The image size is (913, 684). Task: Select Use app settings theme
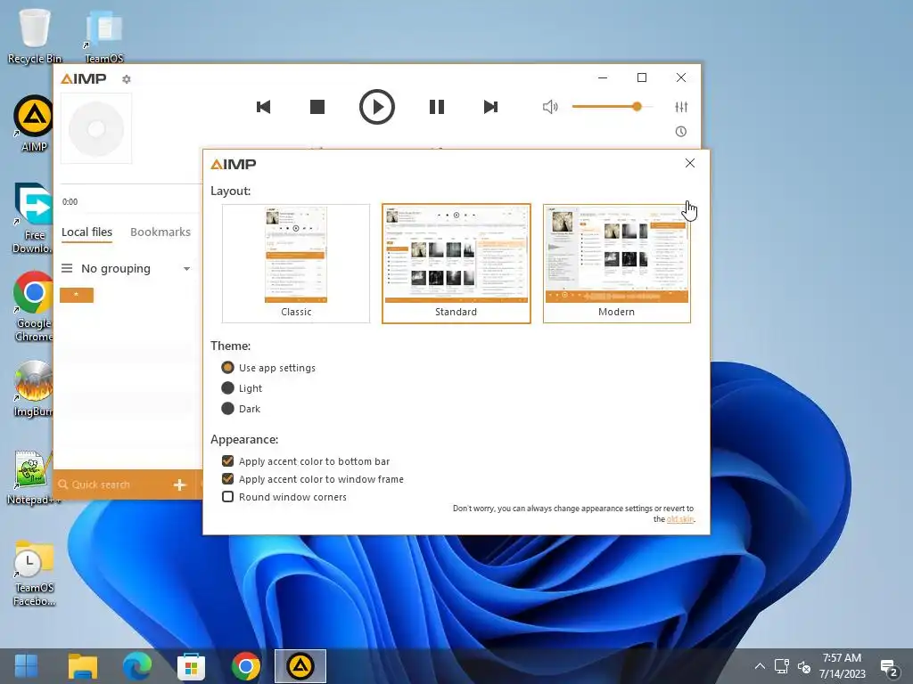268,368
